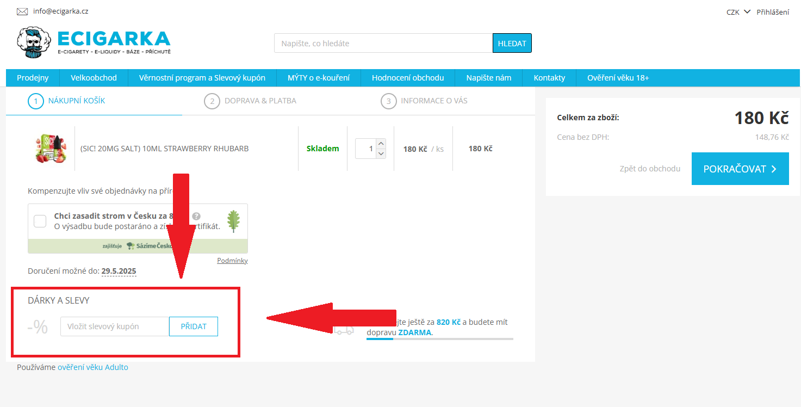Open Ověření věku 18+ menu item

tap(618, 78)
